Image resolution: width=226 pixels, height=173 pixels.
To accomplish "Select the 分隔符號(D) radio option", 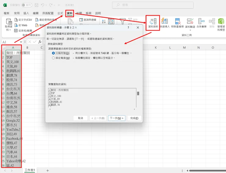I will pyautogui.click(x=53, y=53).
